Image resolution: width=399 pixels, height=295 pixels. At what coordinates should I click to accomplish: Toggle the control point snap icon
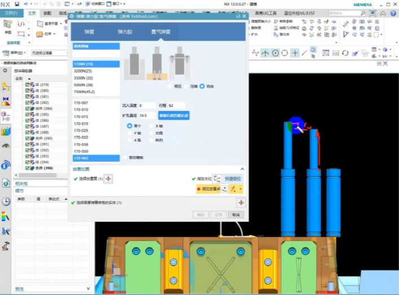pos(255,53)
